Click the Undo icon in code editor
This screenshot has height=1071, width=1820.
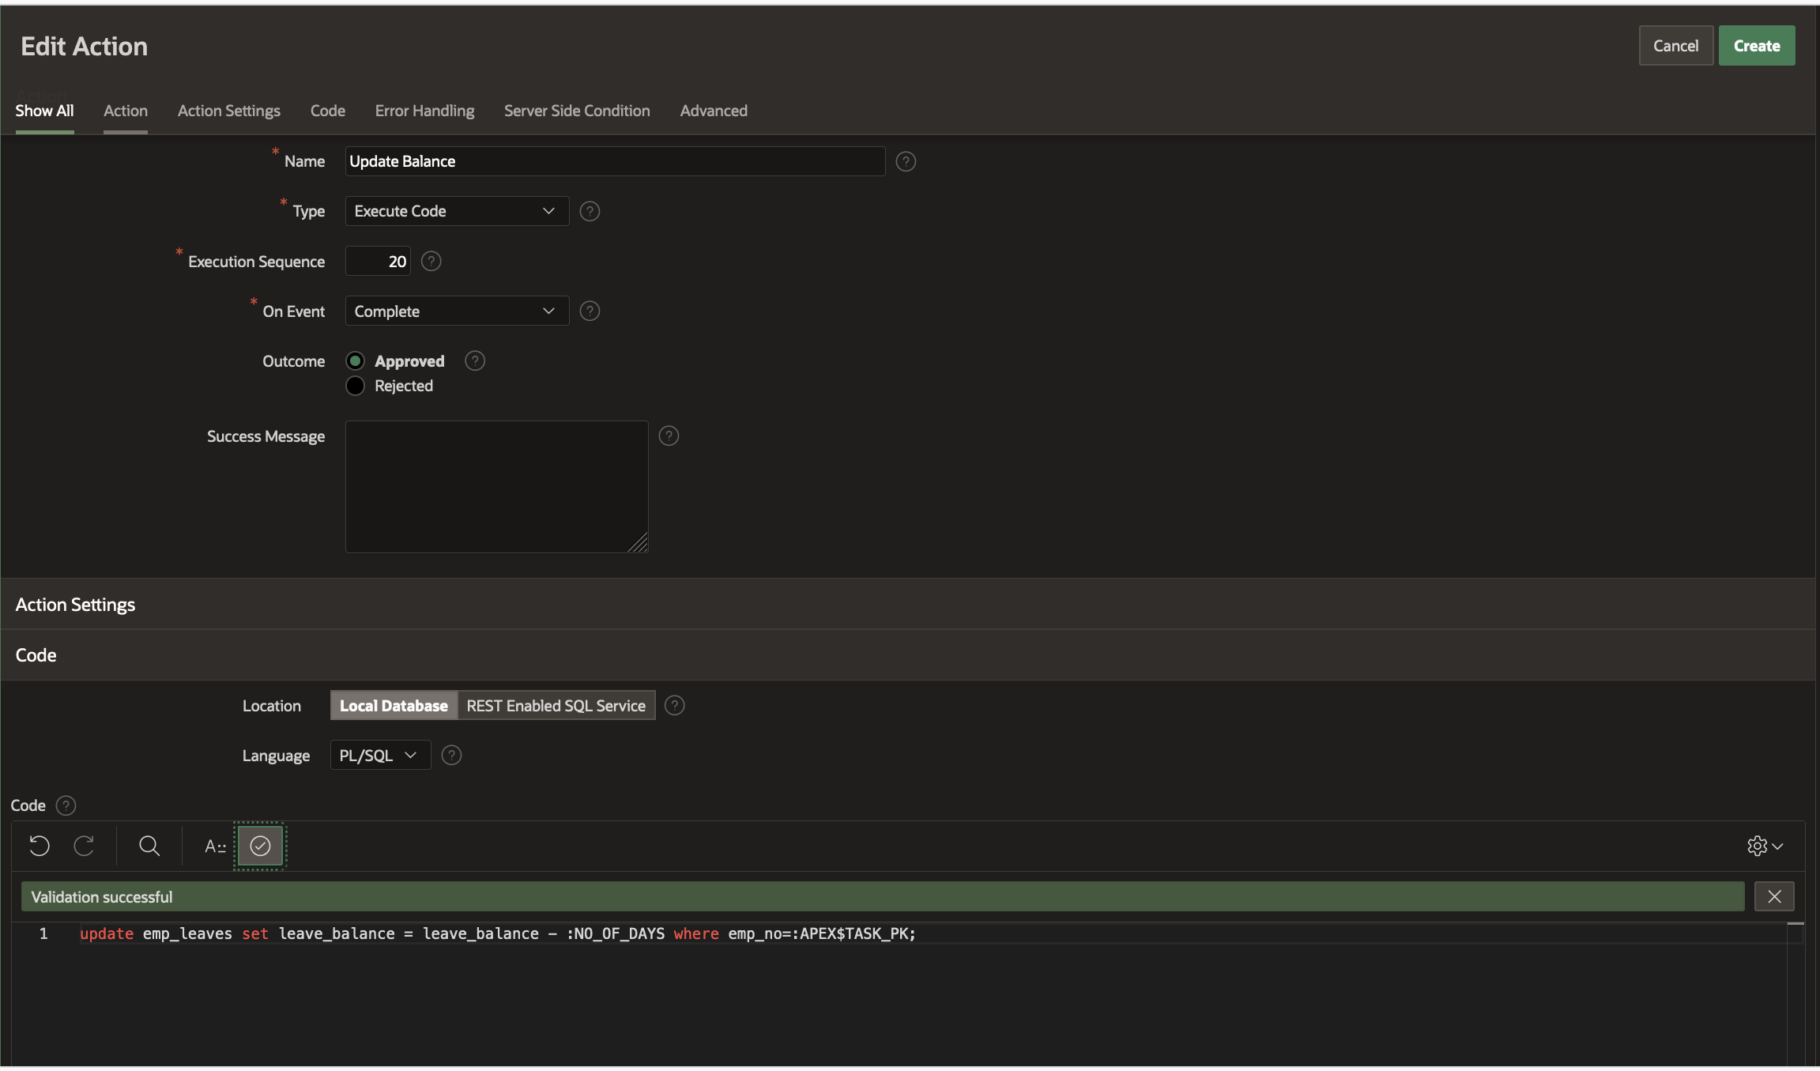click(x=40, y=846)
